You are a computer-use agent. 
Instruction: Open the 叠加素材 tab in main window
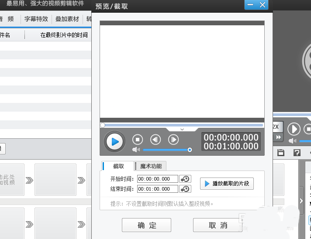(67, 19)
